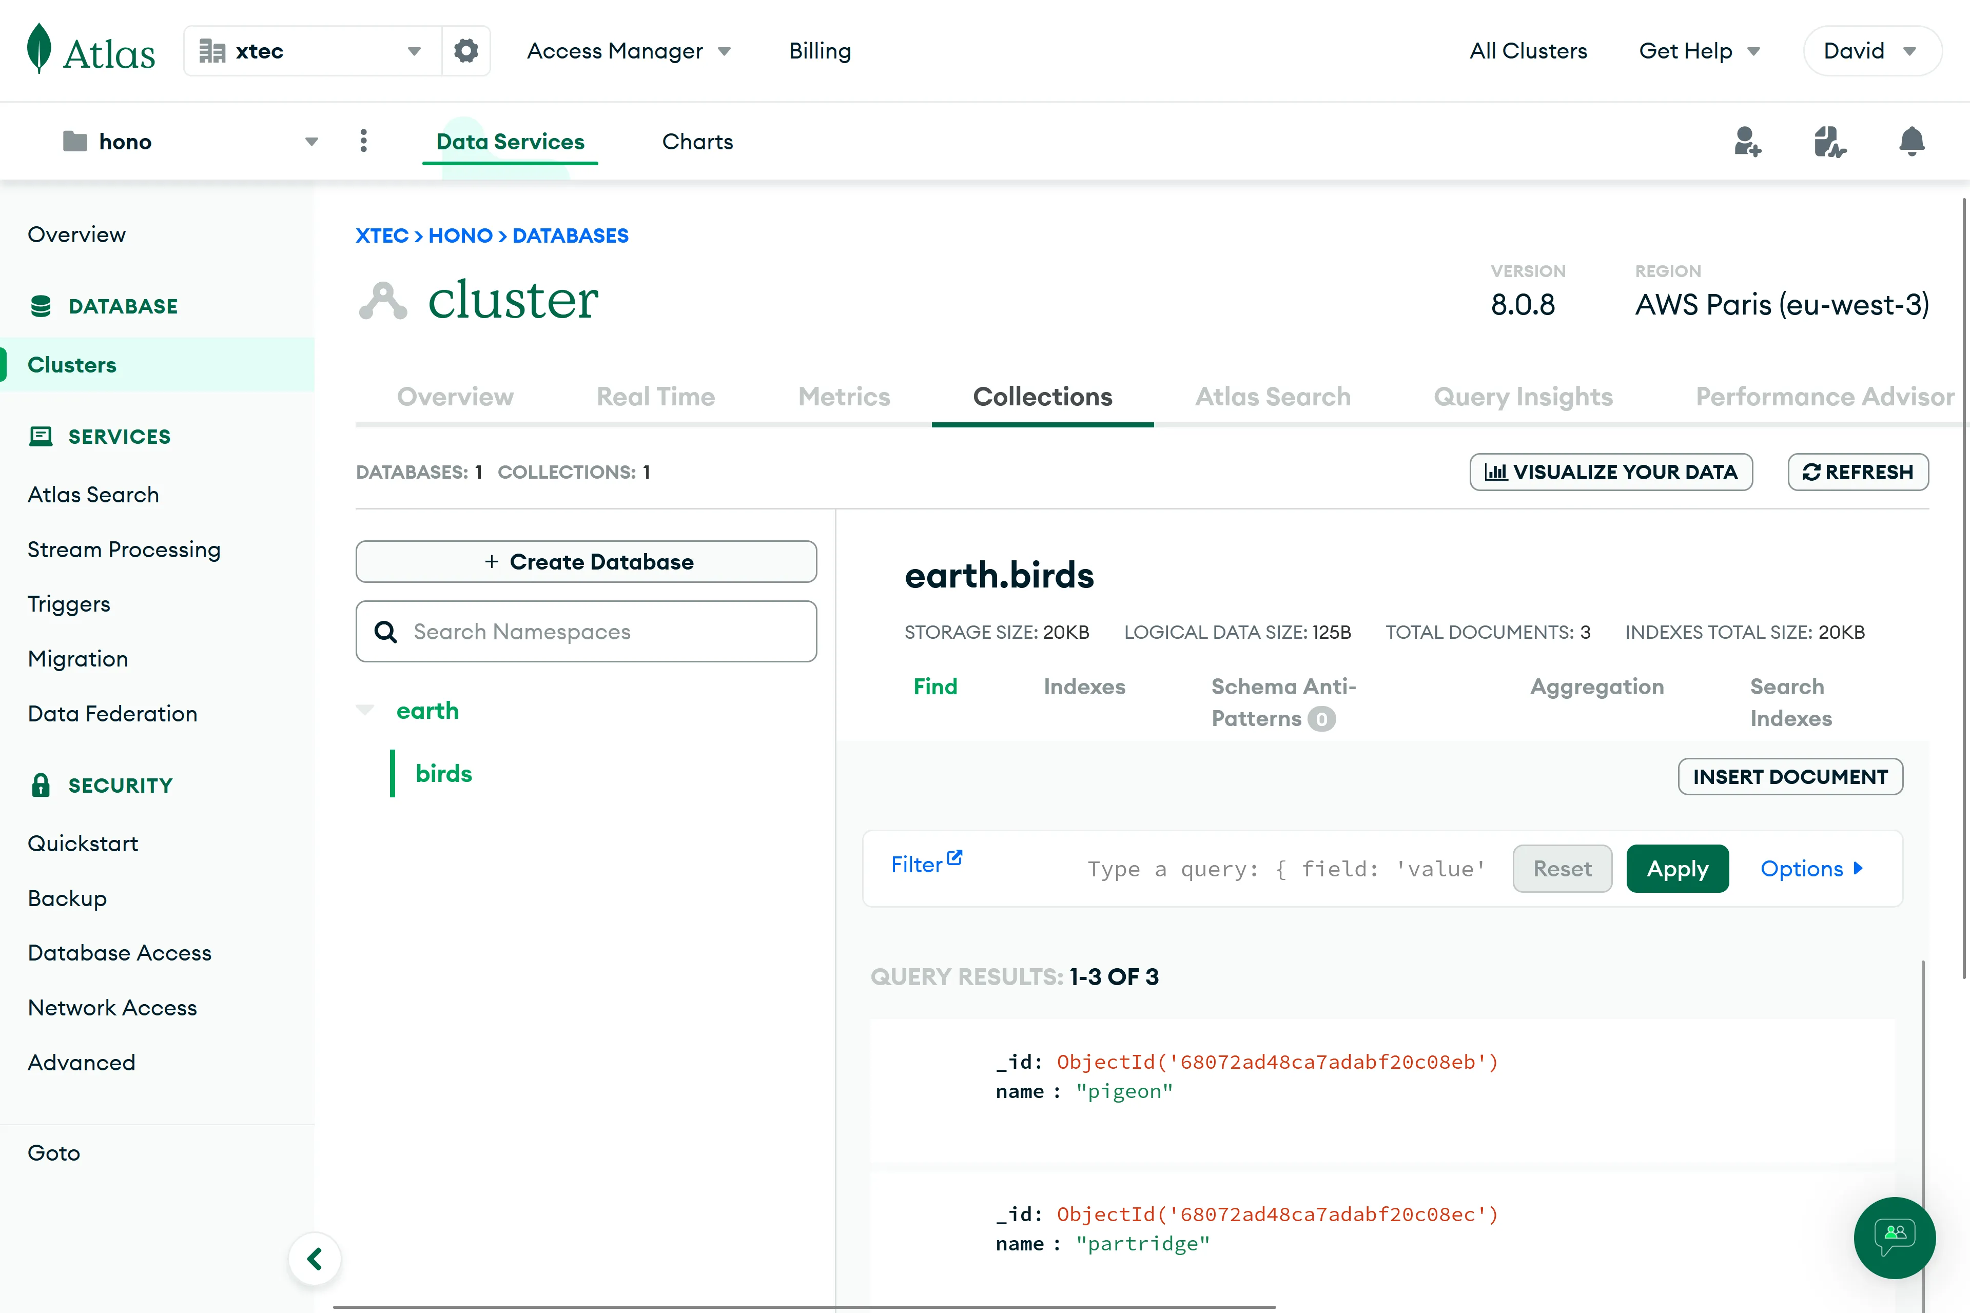Open the notifications bell icon
This screenshot has height=1313, width=1970.
(1910, 142)
